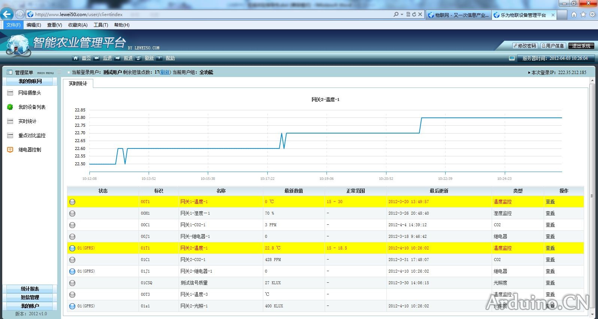Click the platform home icon beside 首页
The width and height of the screenshot is (598, 319).
(75, 58)
